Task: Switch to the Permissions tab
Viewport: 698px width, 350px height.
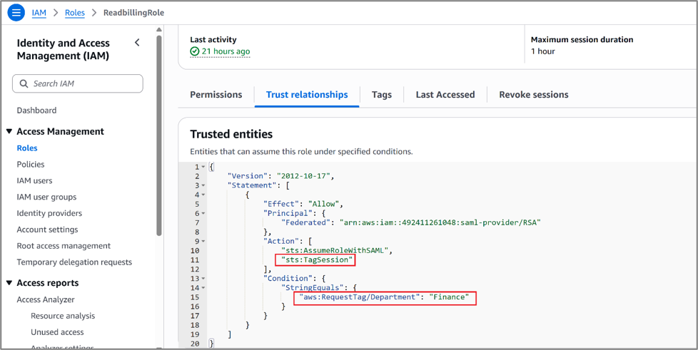Action: pyautogui.click(x=216, y=95)
